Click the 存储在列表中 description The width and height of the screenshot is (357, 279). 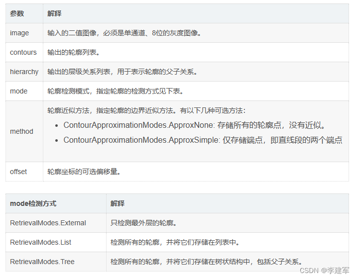[175, 242]
